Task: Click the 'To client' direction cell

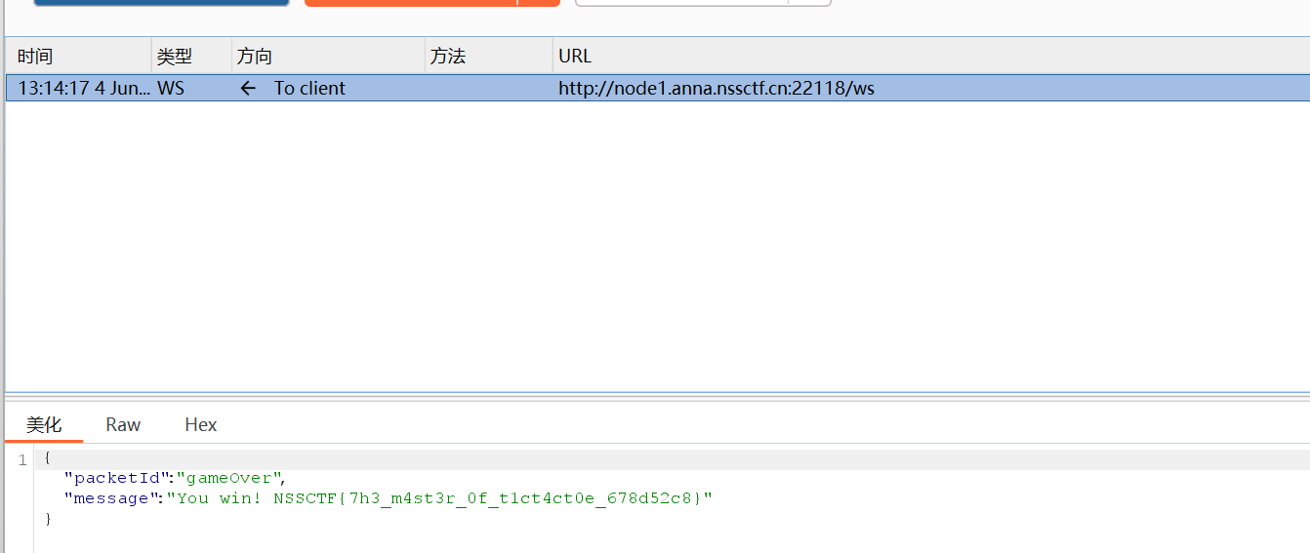Action: 309,88
